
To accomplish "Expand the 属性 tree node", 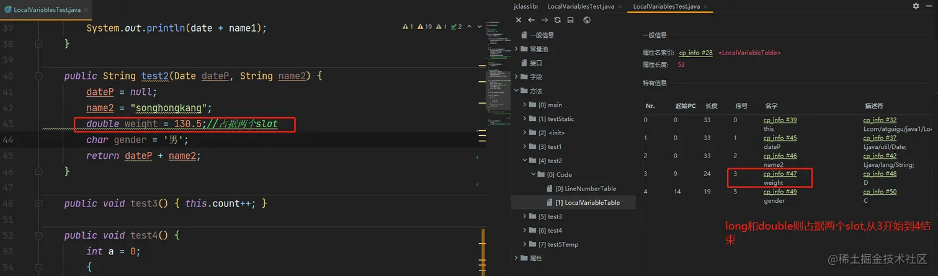I will pyautogui.click(x=517, y=258).
